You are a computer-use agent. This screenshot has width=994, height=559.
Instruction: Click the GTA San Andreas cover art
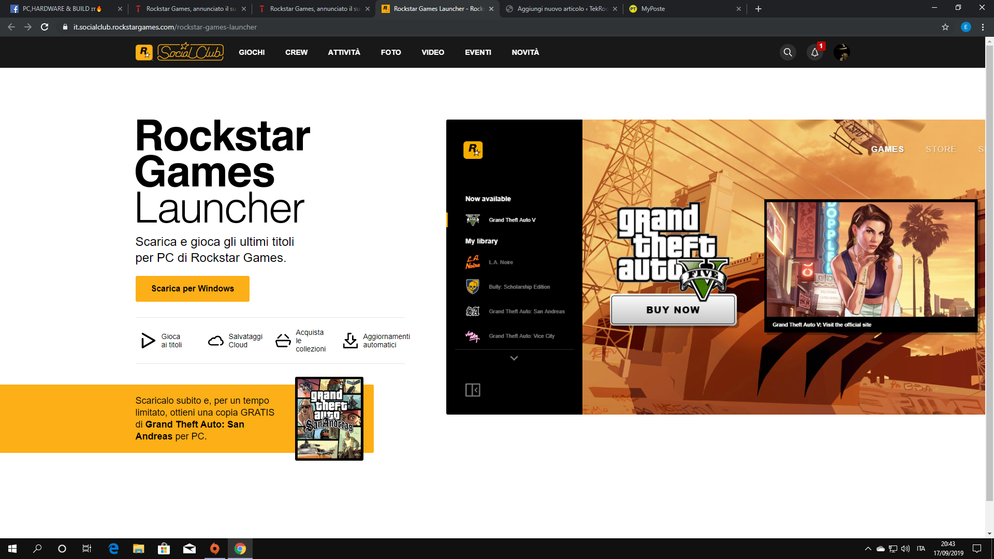pos(329,419)
